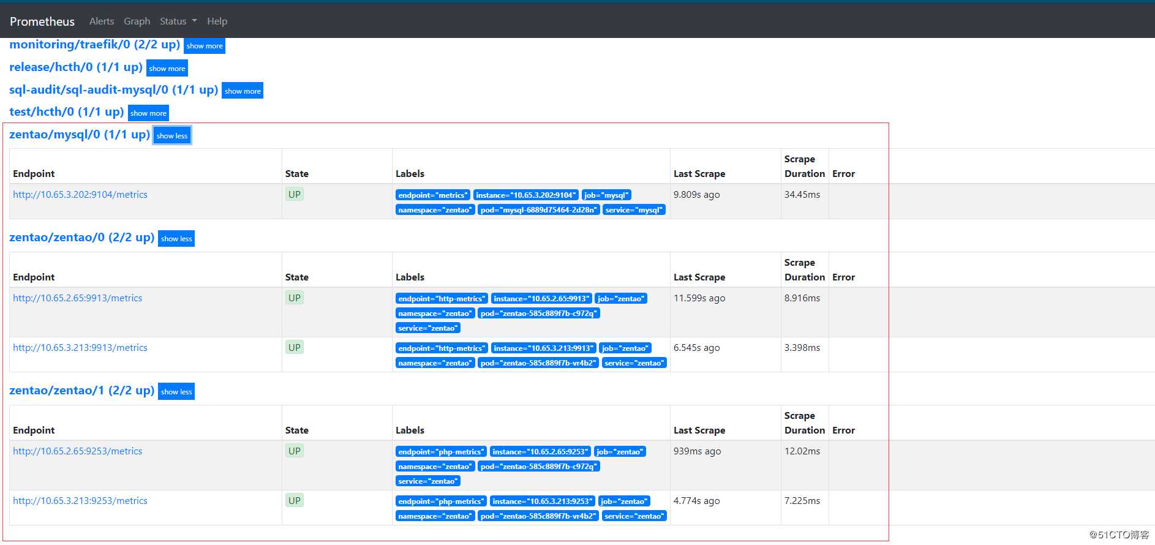Select scrape duration 34.45ms
The height and width of the screenshot is (545, 1155).
[802, 195]
